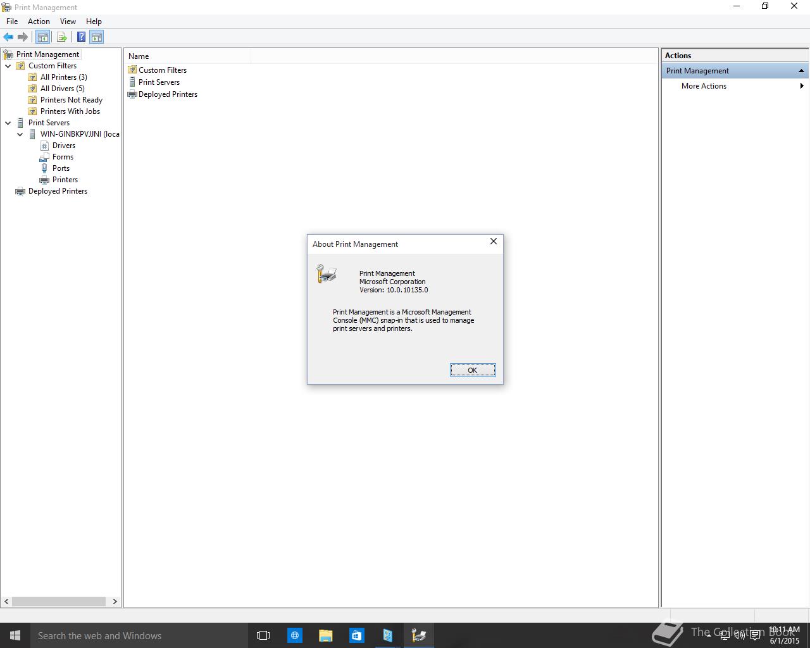Open the Windows Start menu
This screenshot has height=648, width=810.
tap(15, 635)
